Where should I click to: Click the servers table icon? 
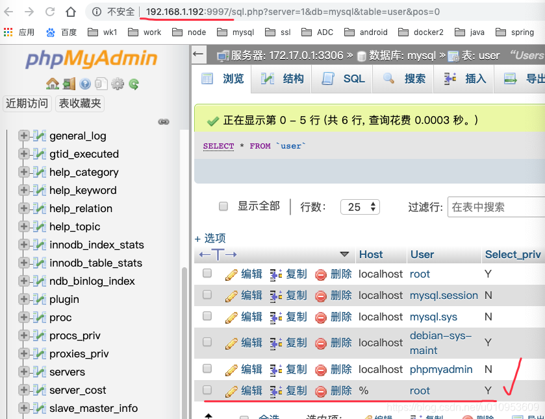click(x=40, y=372)
